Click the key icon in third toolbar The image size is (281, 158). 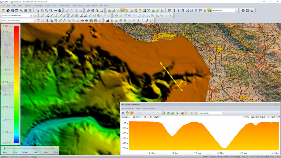tap(147, 21)
